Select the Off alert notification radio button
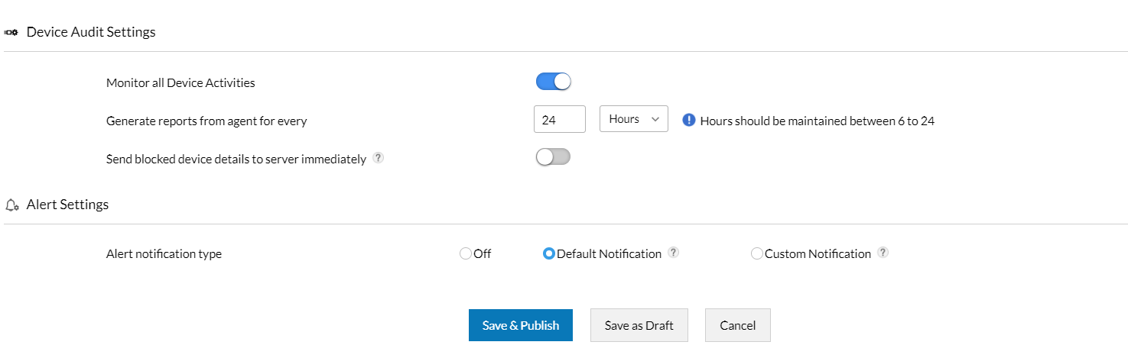1128x358 pixels. [466, 253]
